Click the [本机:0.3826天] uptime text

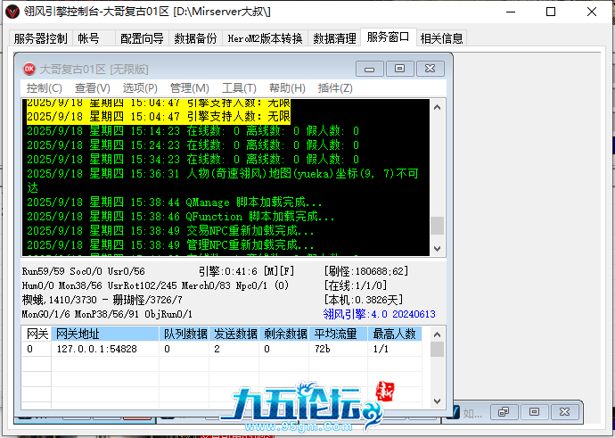click(x=364, y=300)
